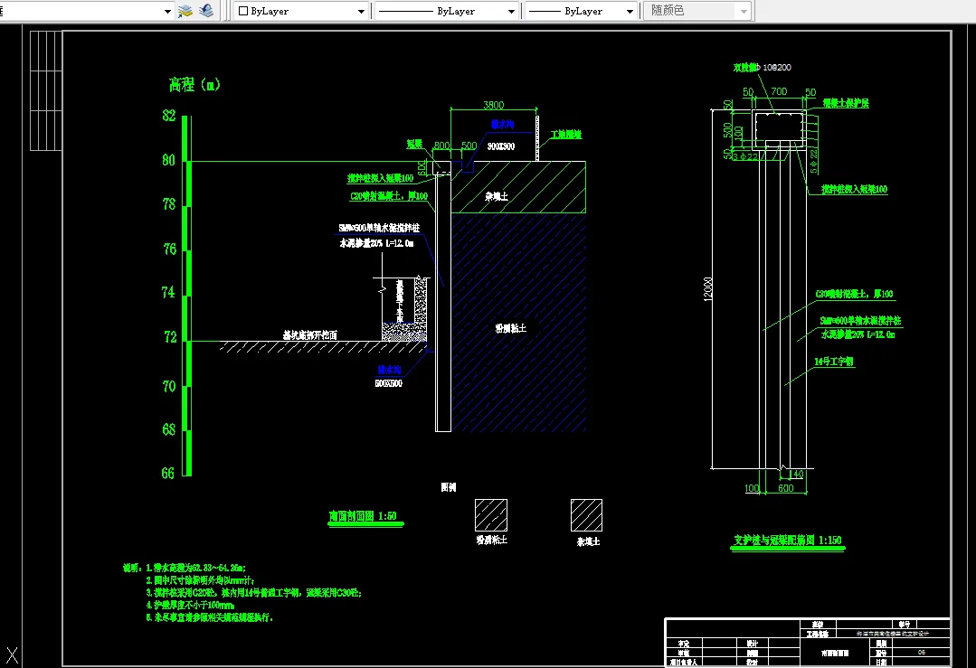
Task: Select the 05 sheet number in title block
Action: (x=922, y=653)
